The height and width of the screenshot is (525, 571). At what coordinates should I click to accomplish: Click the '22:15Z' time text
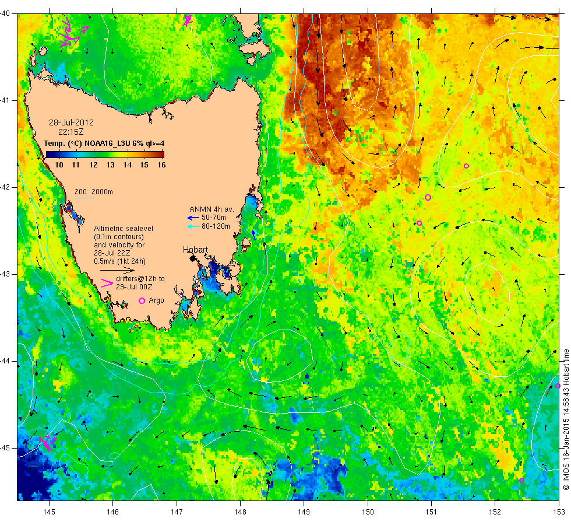(71, 132)
